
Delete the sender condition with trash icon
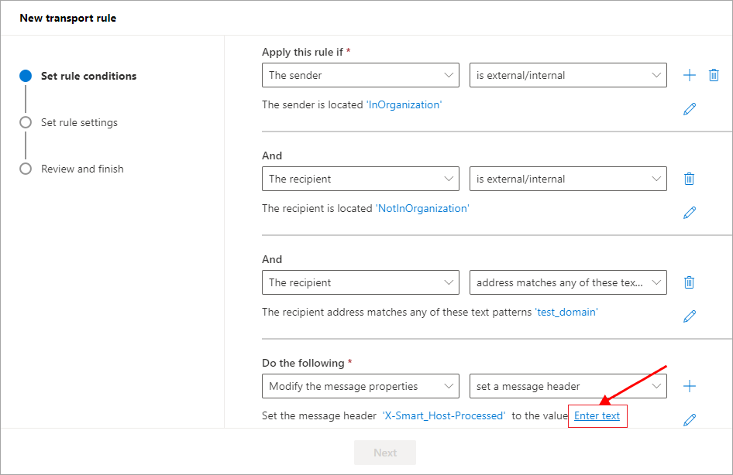pos(714,75)
